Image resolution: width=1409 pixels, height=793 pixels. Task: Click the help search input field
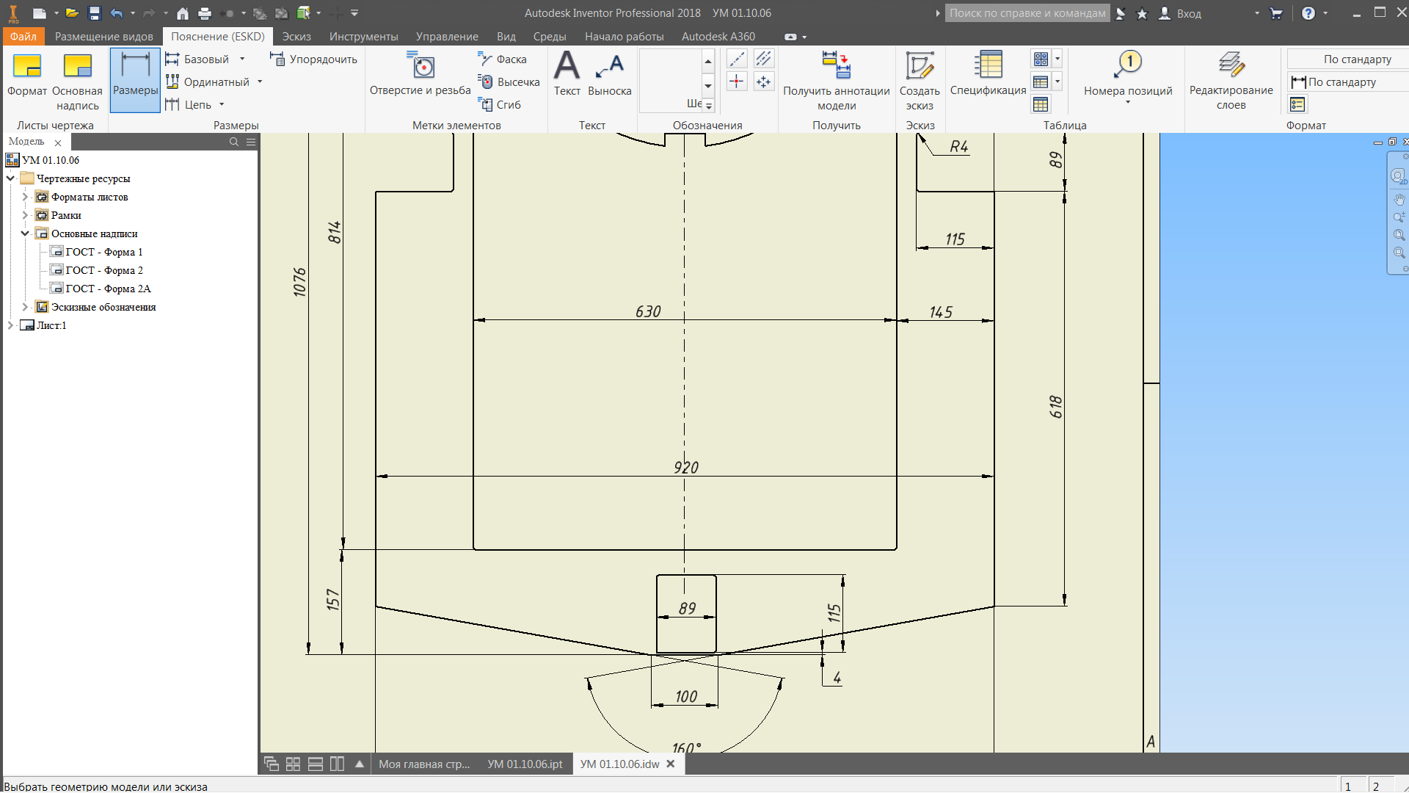click(x=1027, y=13)
